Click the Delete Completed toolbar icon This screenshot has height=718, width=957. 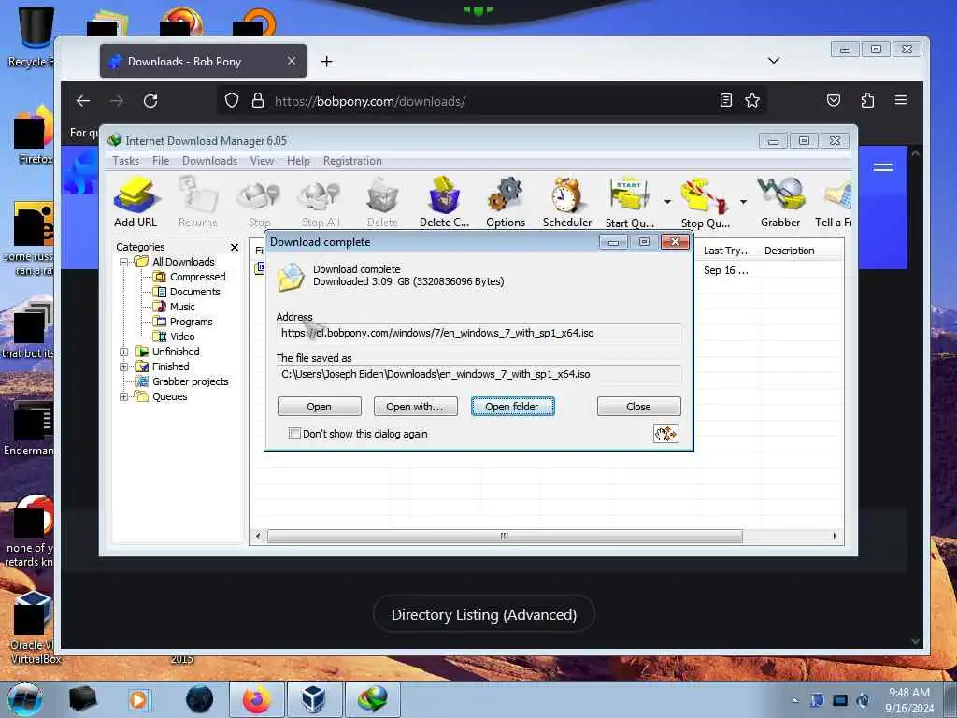tap(444, 202)
